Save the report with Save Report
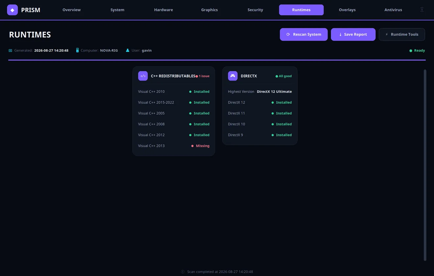The height and width of the screenshot is (276, 434). 353,34
